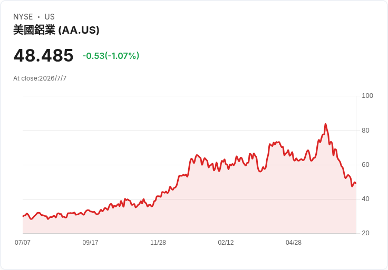Click the starting point of the price line
Viewport: 388px width, 270px height.
[x=23, y=216]
